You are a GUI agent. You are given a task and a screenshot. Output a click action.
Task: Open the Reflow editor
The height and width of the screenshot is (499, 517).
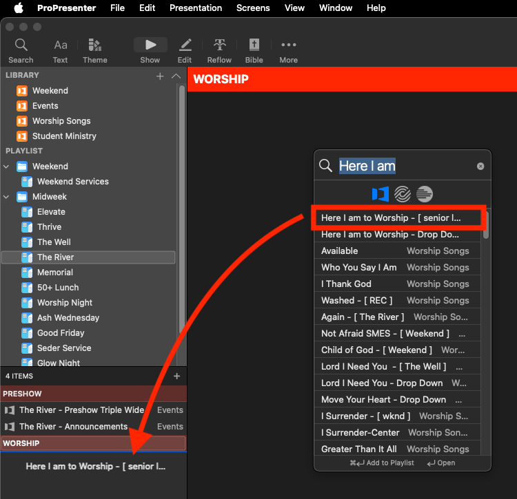pyautogui.click(x=219, y=51)
